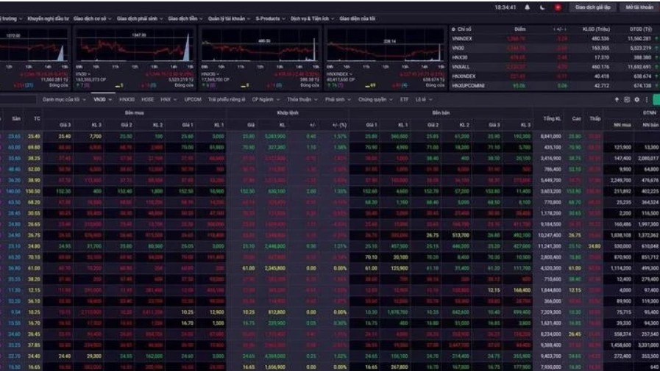Screen dimensions: 660x371
Task: Open the VN30 row in the index list
Action: [x=554, y=48]
